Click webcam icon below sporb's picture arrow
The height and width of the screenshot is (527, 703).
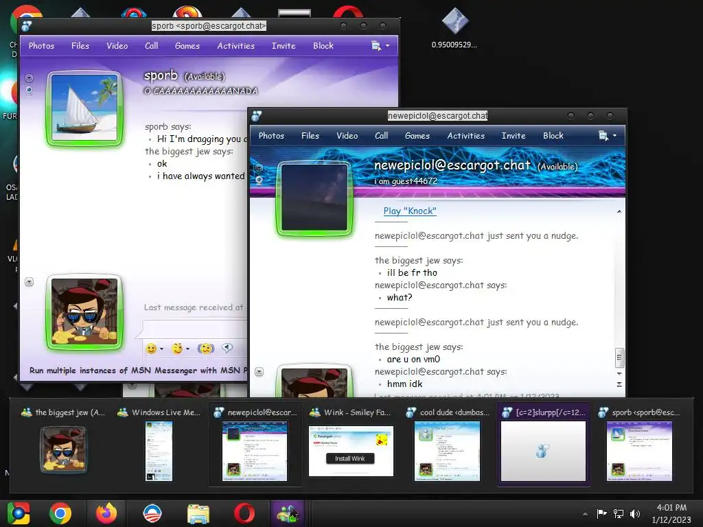tap(29, 91)
